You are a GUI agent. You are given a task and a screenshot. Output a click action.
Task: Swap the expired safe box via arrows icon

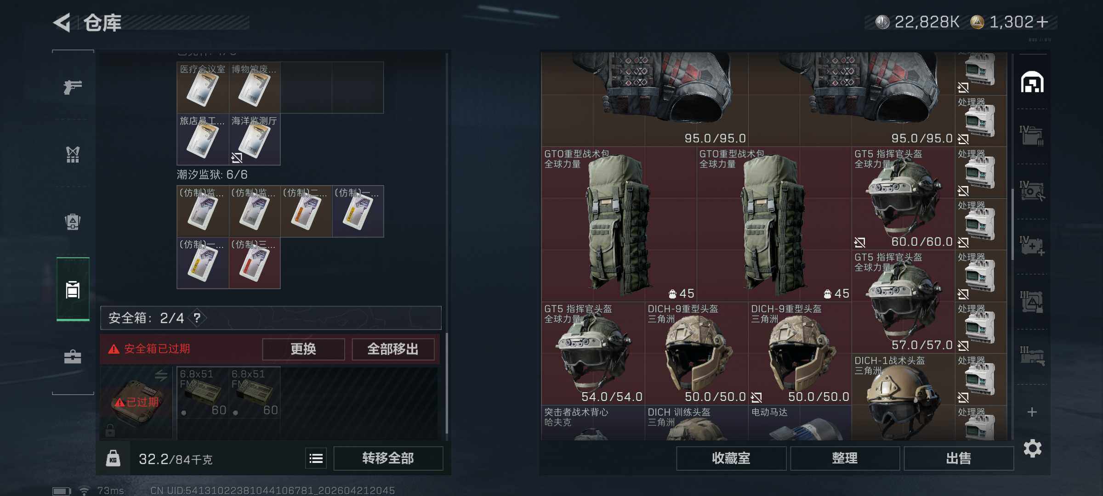pyautogui.click(x=161, y=376)
